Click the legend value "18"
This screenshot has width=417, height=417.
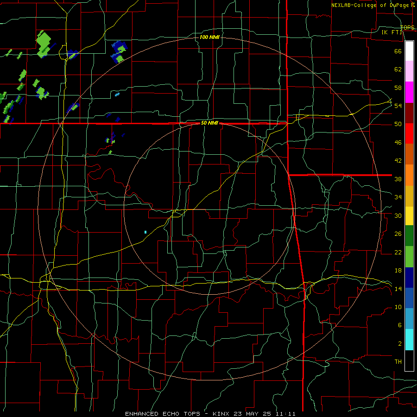398,271
